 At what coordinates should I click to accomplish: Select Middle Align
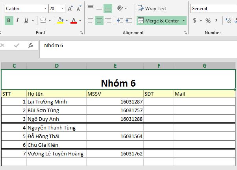coord(99,8)
